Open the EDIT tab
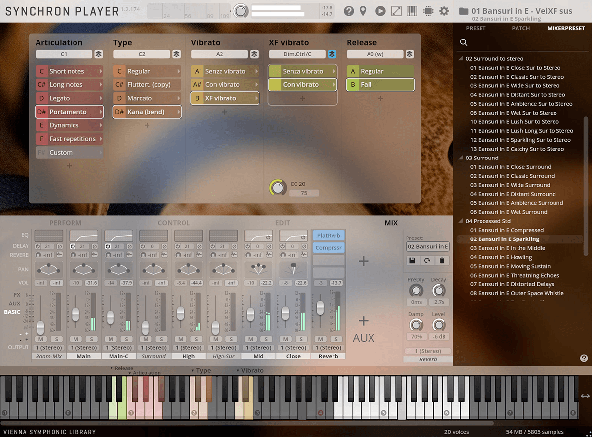592x437 pixels. 282,223
